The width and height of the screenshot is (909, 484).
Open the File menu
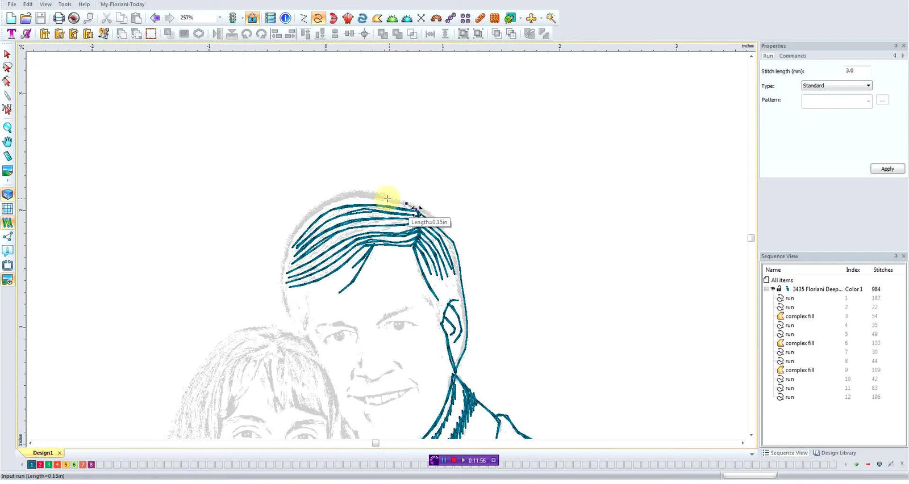click(11, 4)
